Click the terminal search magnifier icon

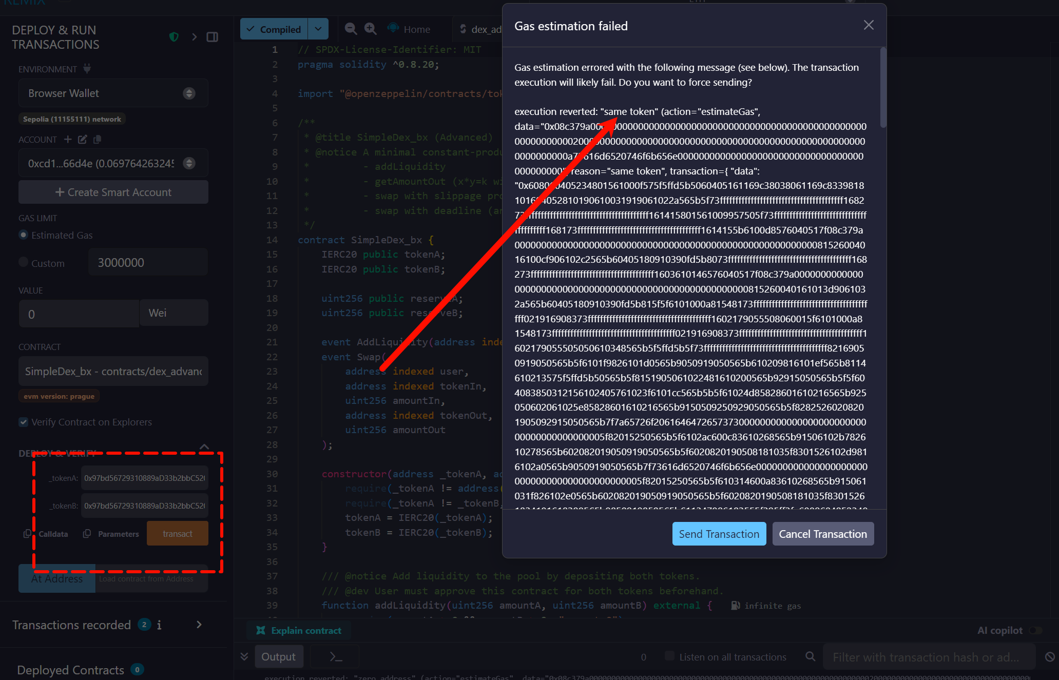pos(810,656)
